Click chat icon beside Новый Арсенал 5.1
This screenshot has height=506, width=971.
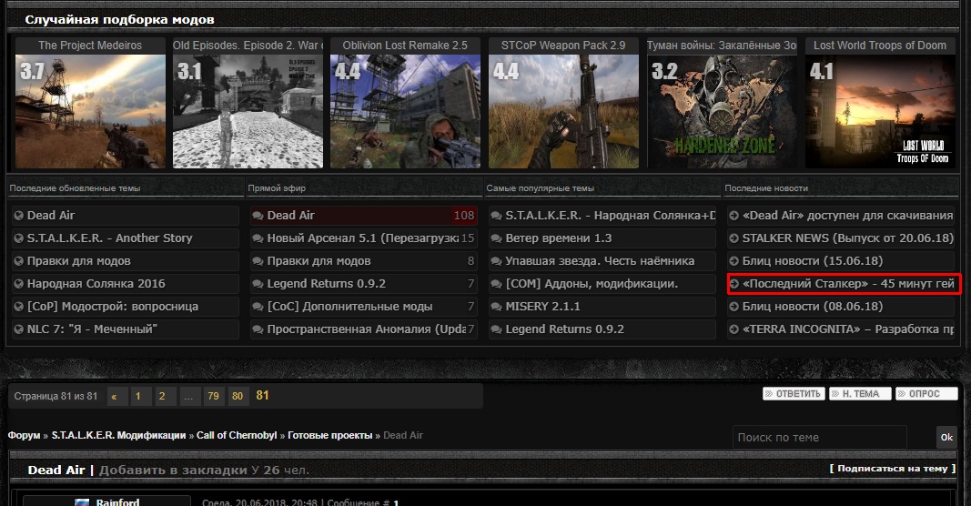click(x=258, y=238)
